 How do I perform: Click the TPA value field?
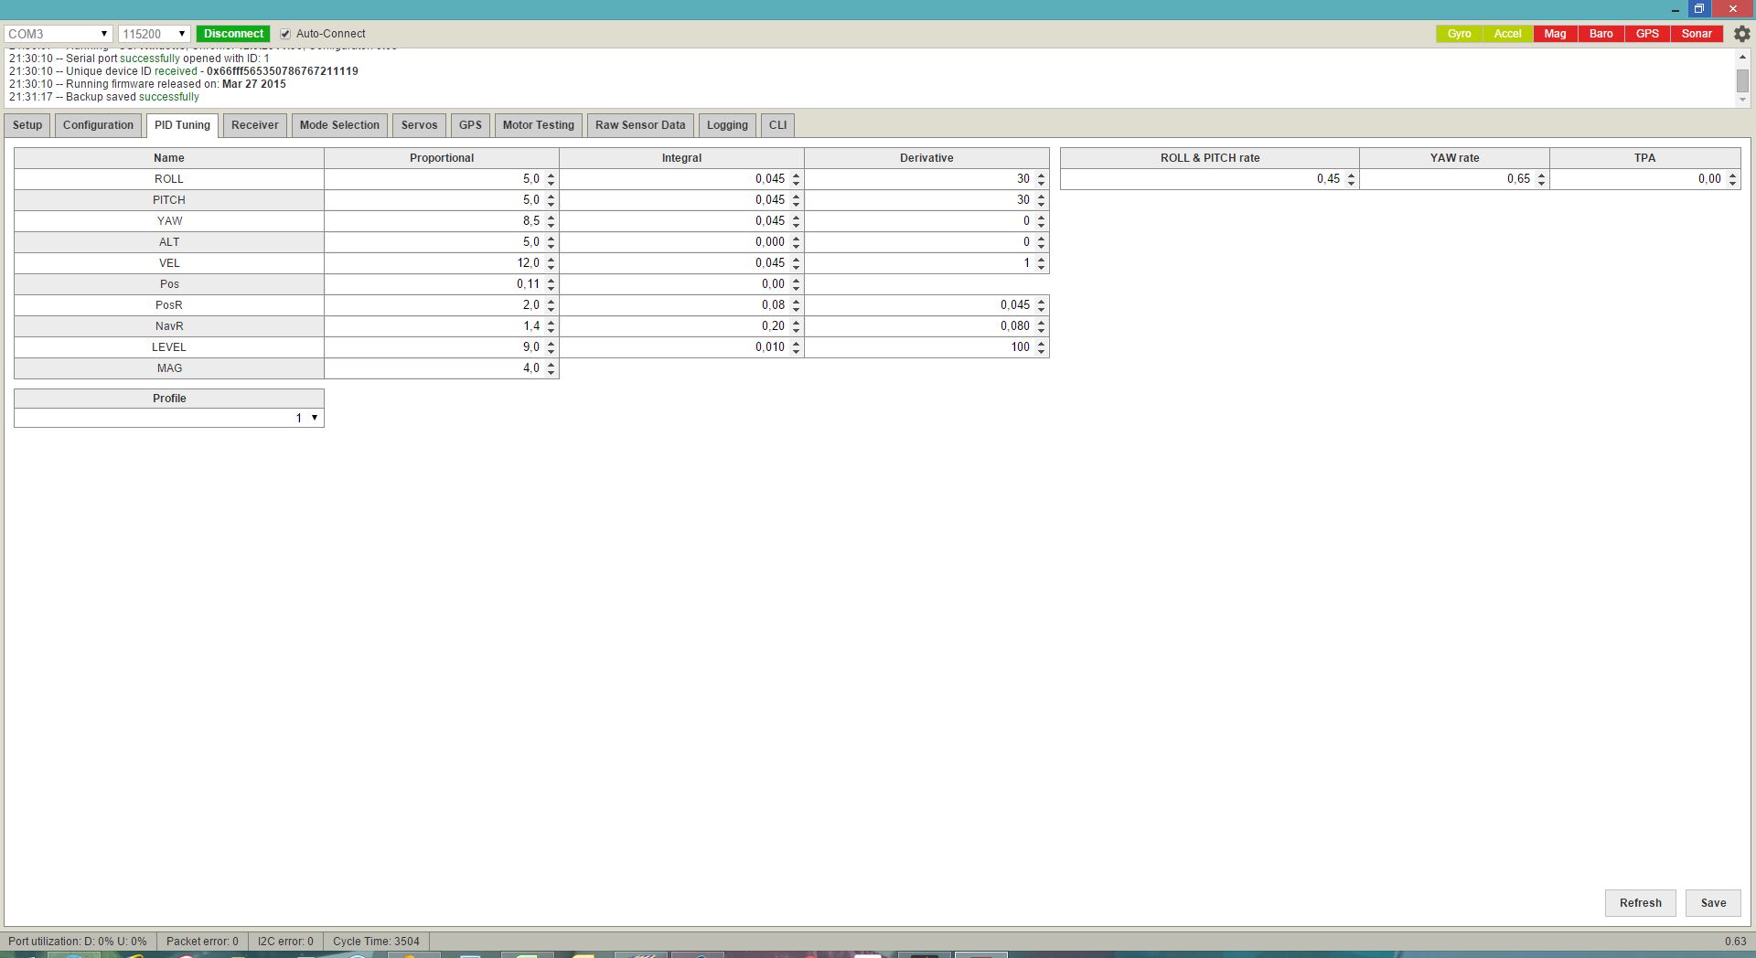point(1637,179)
